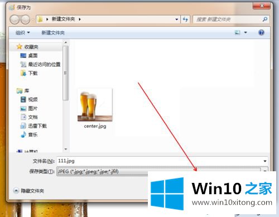
Task: Select 最近访问的位置 in navigation pane
Action: [x=44, y=64]
